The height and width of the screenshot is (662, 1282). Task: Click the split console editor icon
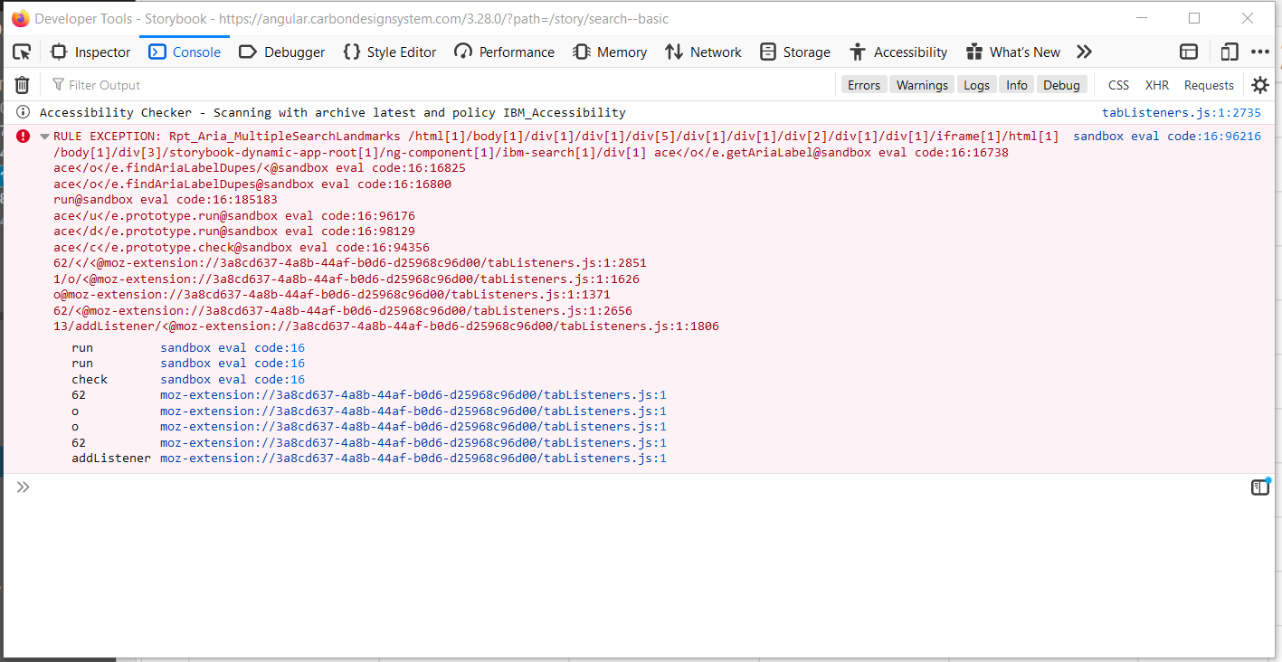pos(1259,487)
